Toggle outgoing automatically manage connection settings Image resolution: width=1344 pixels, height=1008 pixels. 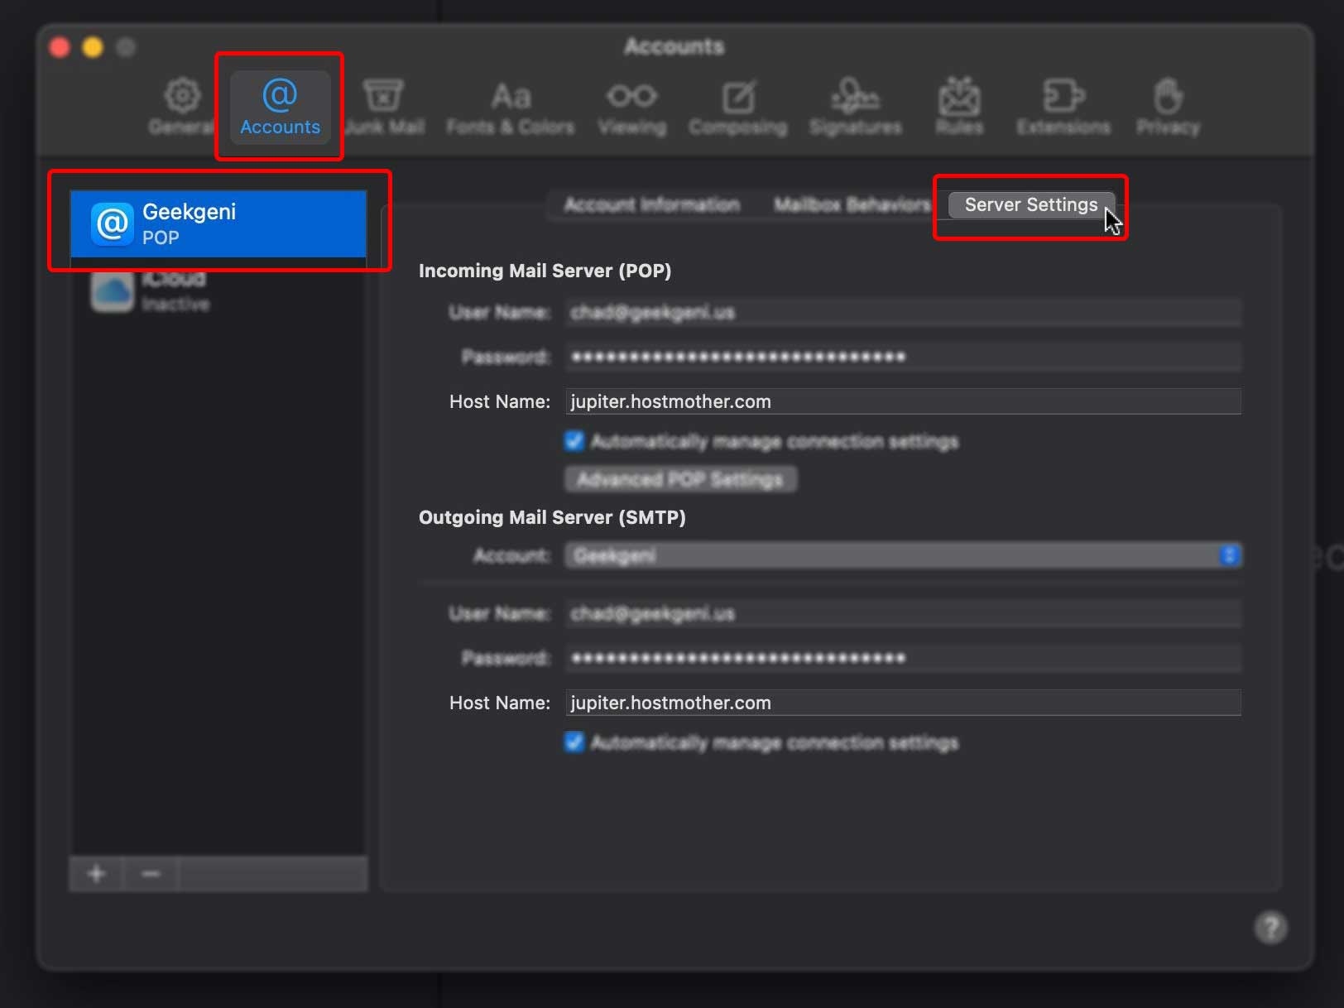coord(574,742)
